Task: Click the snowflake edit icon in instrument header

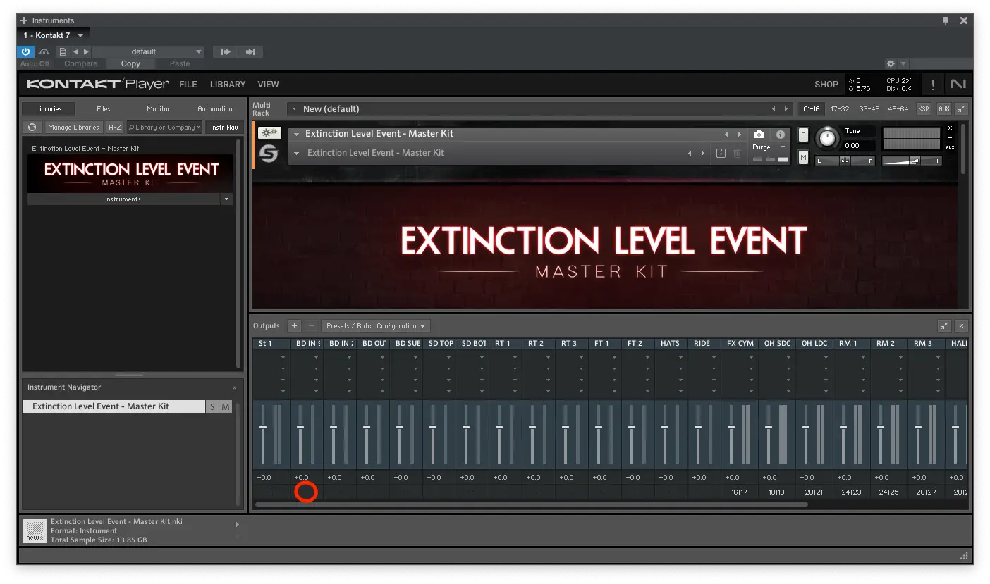Action: [x=269, y=133]
